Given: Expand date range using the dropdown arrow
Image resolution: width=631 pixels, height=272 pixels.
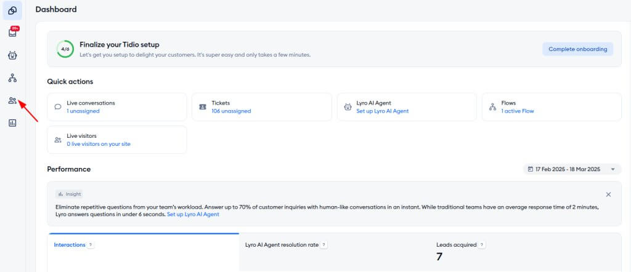Looking at the screenshot, I should tap(613, 170).
